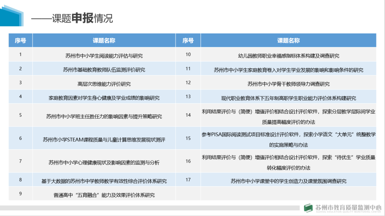This screenshot has height=216, width=385.
Task: Click sequence number 10 cell
Action: (x=188, y=54)
